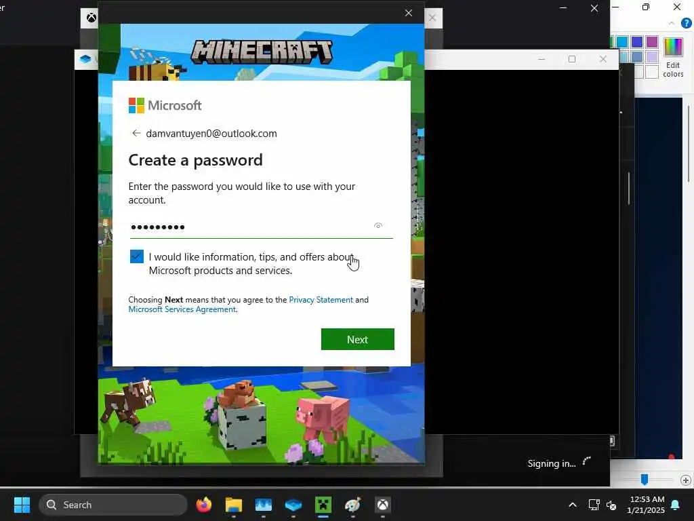
Task: Select the purple color swatch in Paint
Action: [652, 42]
